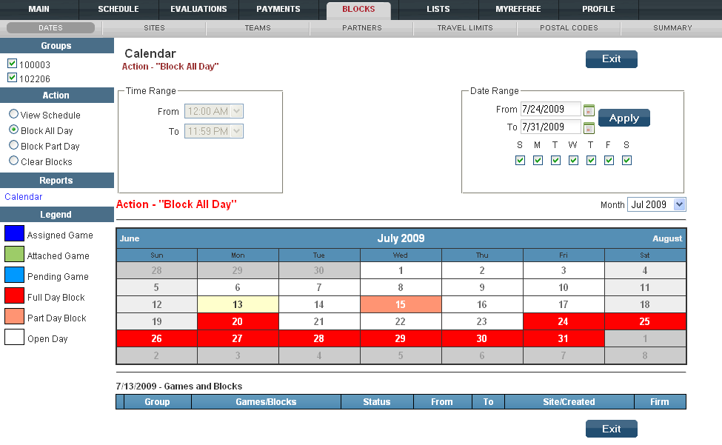
Task: Uncheck the Monday weekday checkbox
Action: 538,160
